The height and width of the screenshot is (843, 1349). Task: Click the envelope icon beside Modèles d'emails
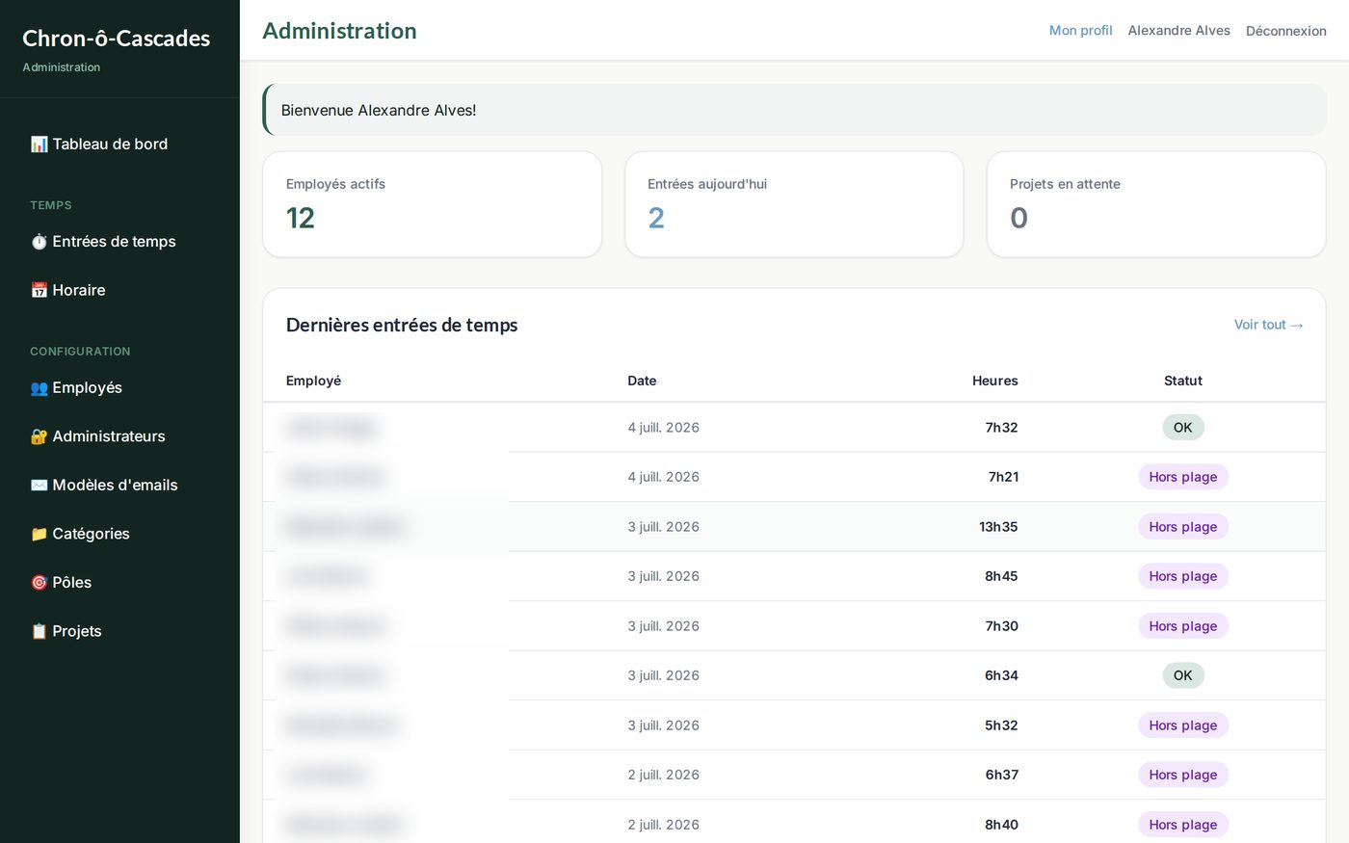click(39, 486)
